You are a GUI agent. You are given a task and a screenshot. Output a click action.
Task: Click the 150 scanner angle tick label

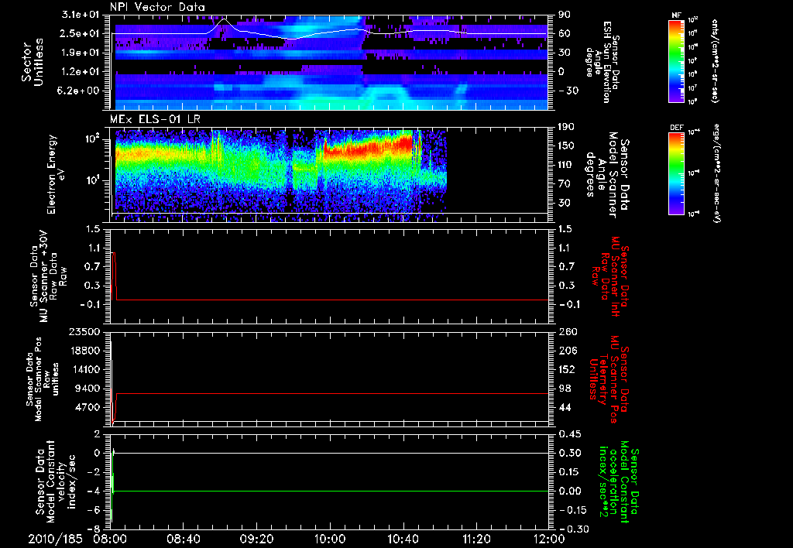[568, 146]
